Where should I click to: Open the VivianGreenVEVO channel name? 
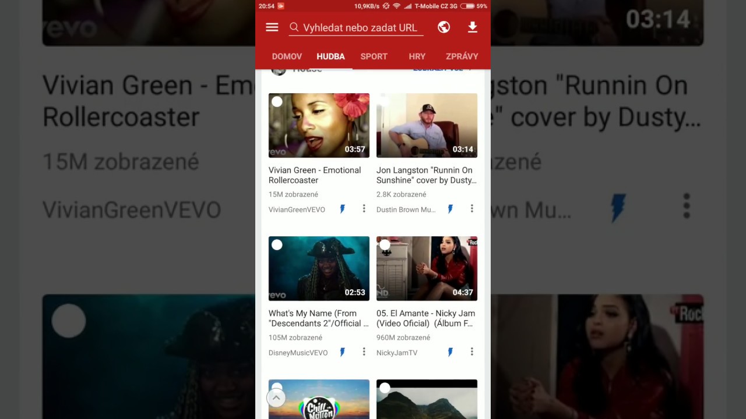(297, 210)
